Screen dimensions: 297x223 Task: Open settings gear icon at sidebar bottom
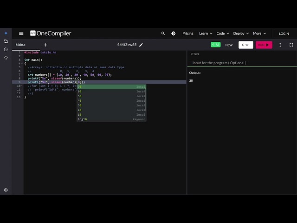6,190
